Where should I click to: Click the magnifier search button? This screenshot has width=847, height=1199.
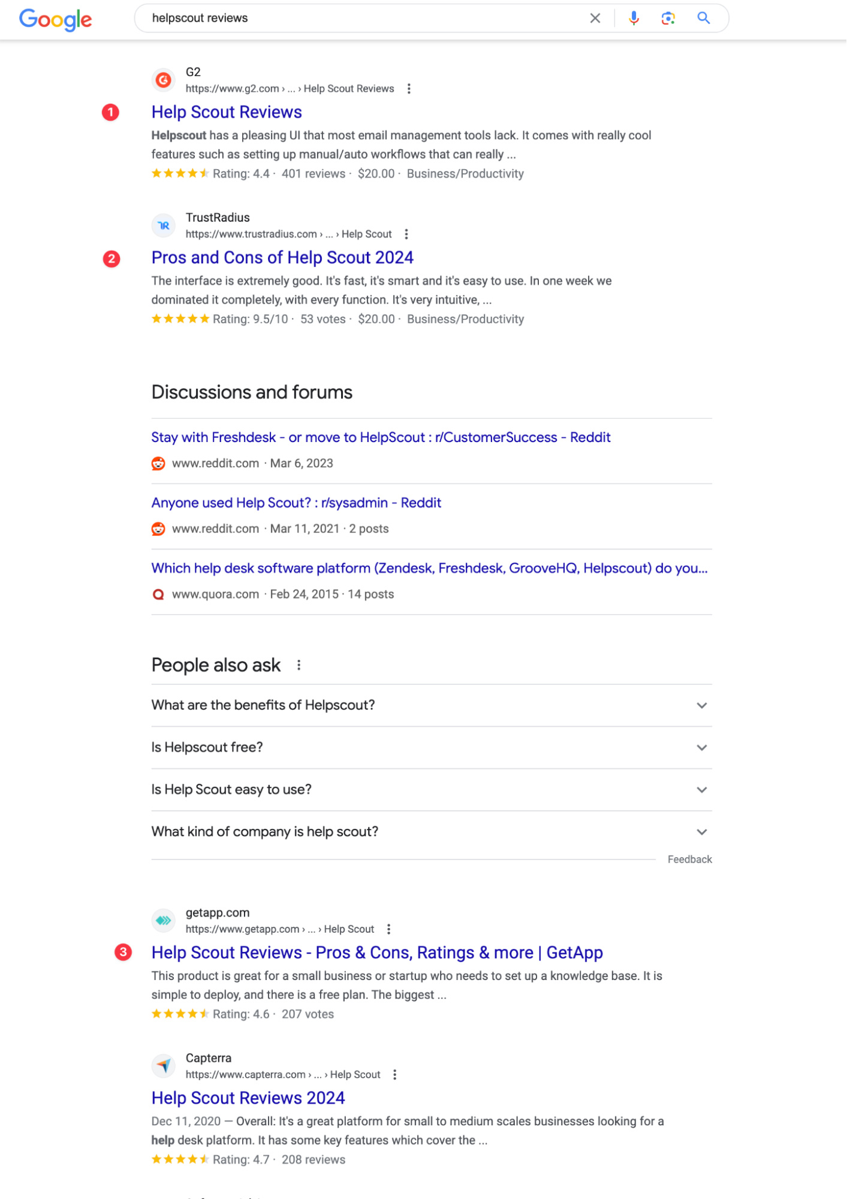coord(704,18)
